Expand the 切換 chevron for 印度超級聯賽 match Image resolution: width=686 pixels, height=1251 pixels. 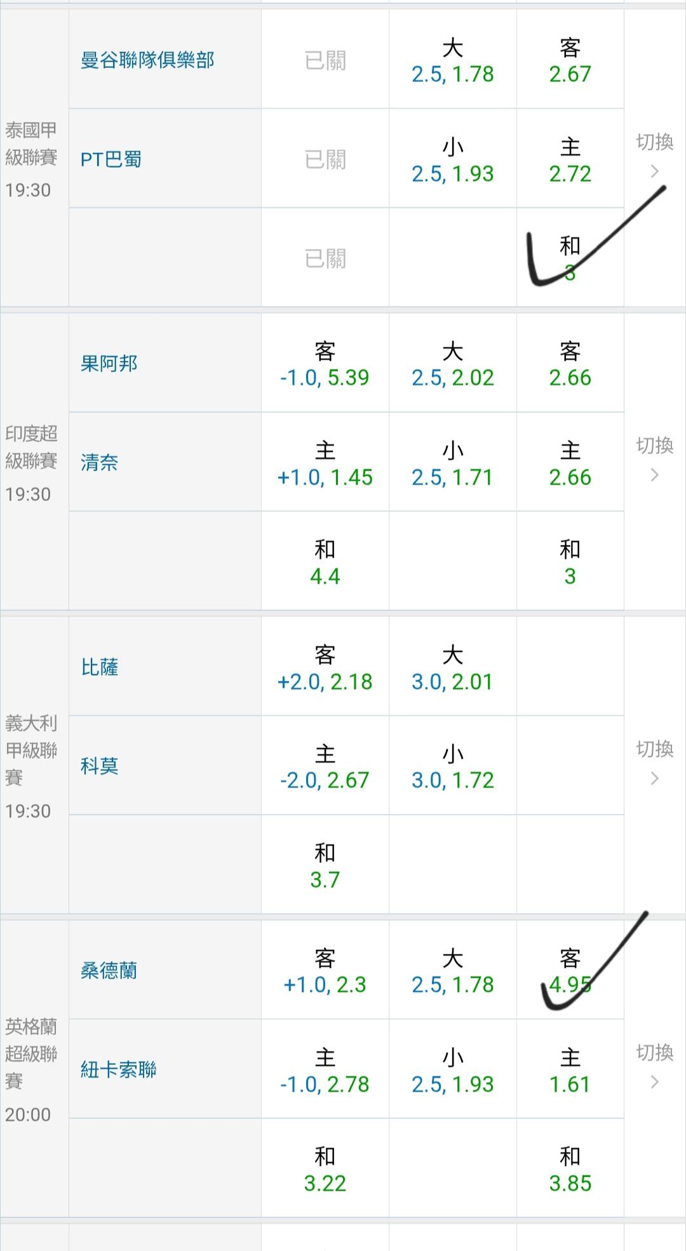click(x=654, y=460)
